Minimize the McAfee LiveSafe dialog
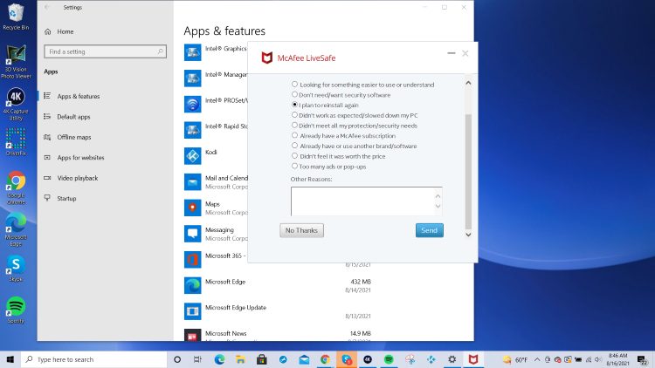This screenshot has width=655, height=368. (x=452, y=53)
